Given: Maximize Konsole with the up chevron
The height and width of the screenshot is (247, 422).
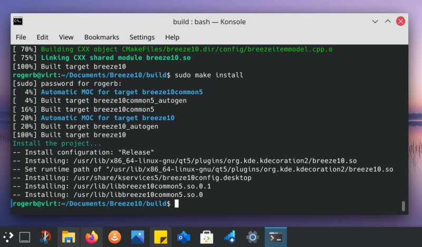Looking at the screenshot, I should tap(388, 21).
